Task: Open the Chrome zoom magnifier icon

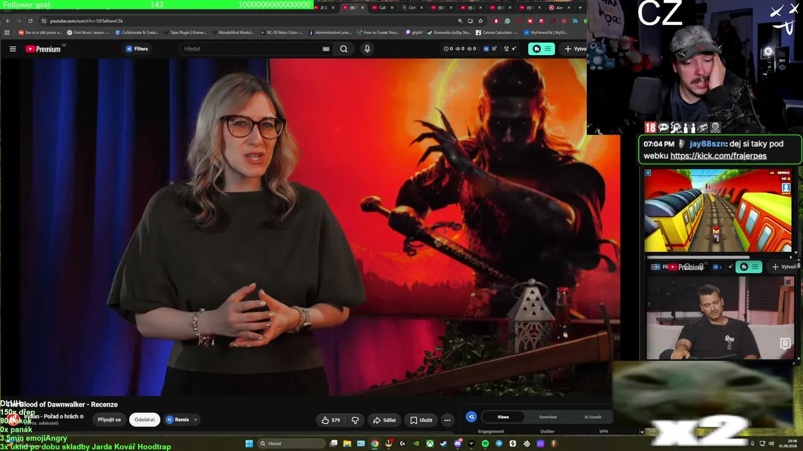Action: tap(460, 21)
